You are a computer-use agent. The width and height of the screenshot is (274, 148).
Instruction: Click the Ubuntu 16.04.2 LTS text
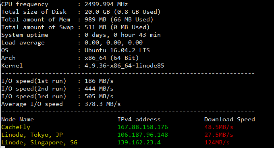coord(117,50)
